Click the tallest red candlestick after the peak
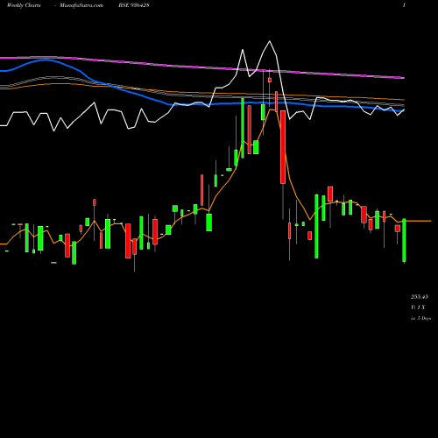 pos(283,147)
